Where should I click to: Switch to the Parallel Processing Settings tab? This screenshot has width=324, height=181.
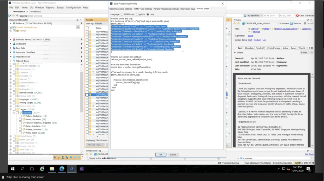(x=166, y=9)
